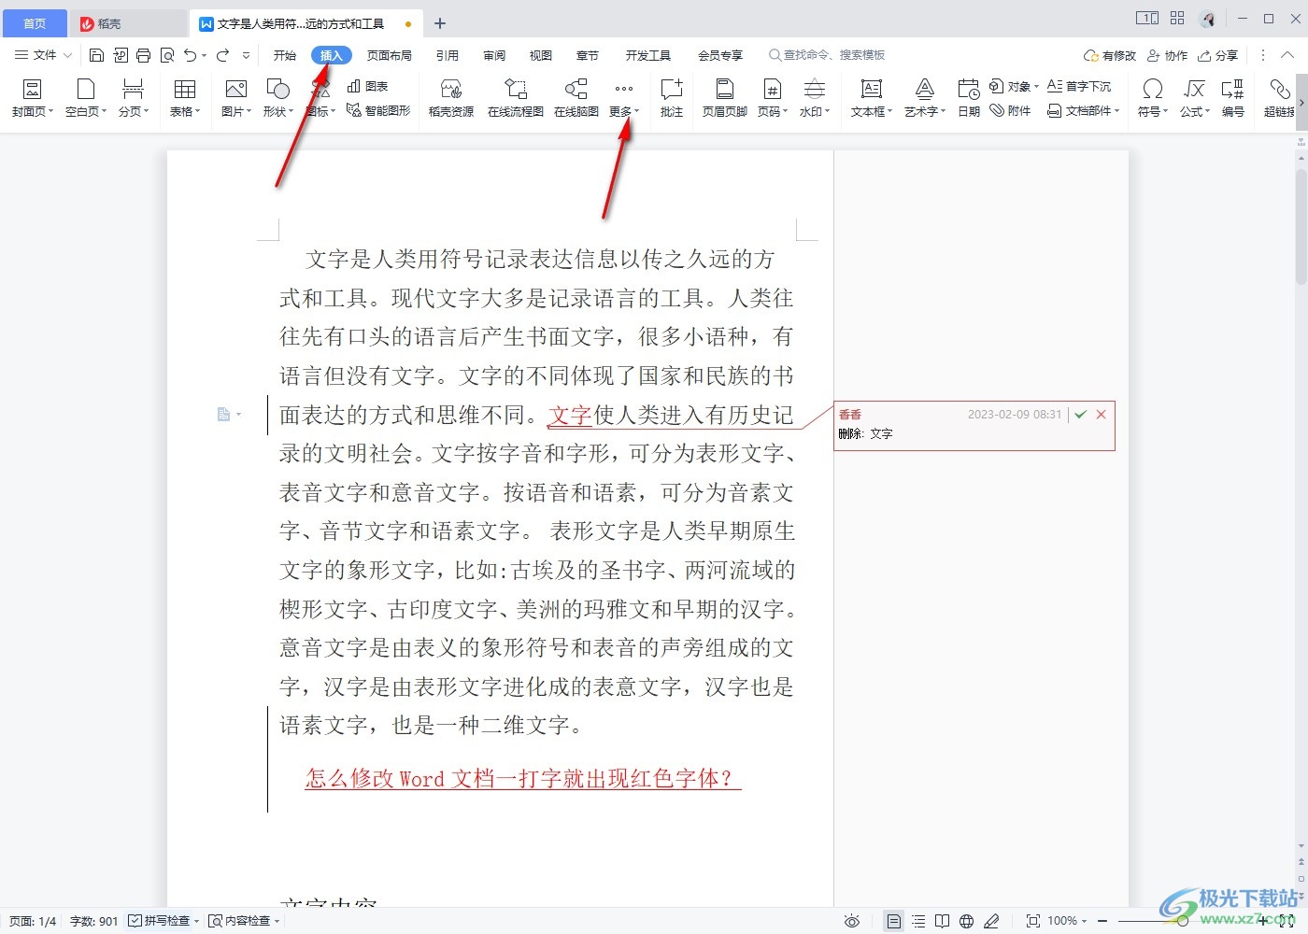Switch to page layout view in status bar
The width and height of the screenshot is (1308, 934).
coord(894,921)
